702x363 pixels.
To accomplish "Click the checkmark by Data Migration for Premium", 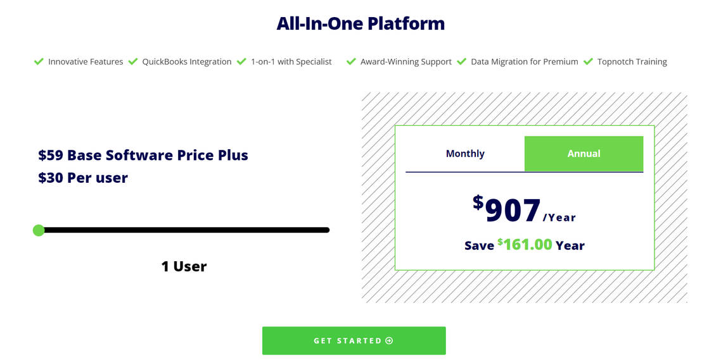I will (x=461, y=61).
